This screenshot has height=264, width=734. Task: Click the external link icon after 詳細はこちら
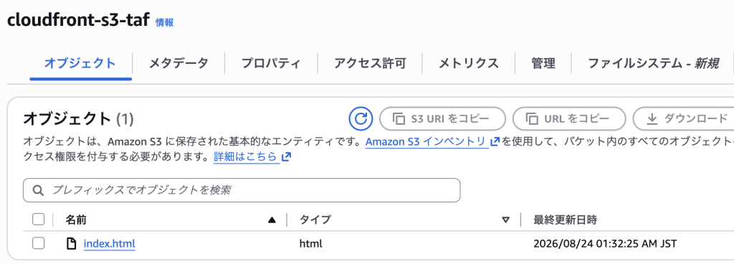(x=287, y=157)
